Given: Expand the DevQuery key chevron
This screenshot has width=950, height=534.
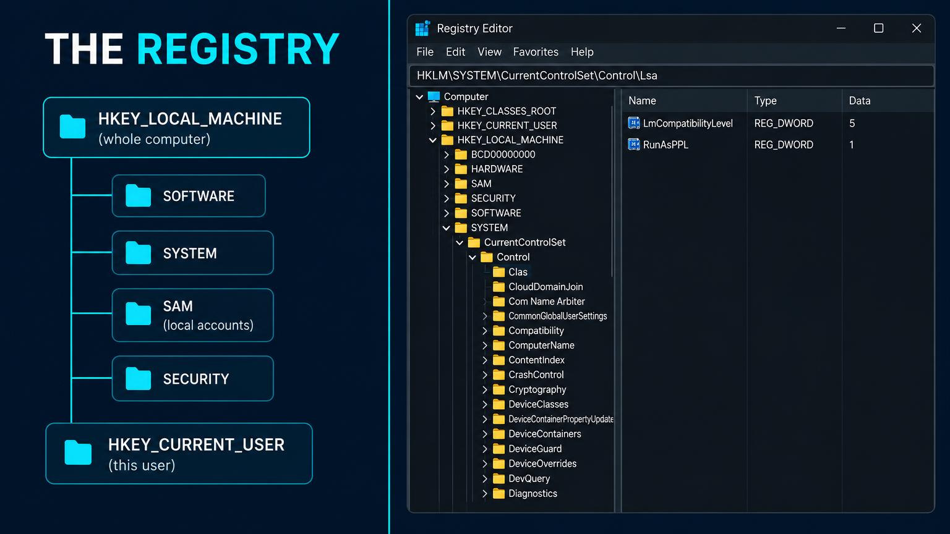Looking at the screenshot, I should (x=485, y=478).
